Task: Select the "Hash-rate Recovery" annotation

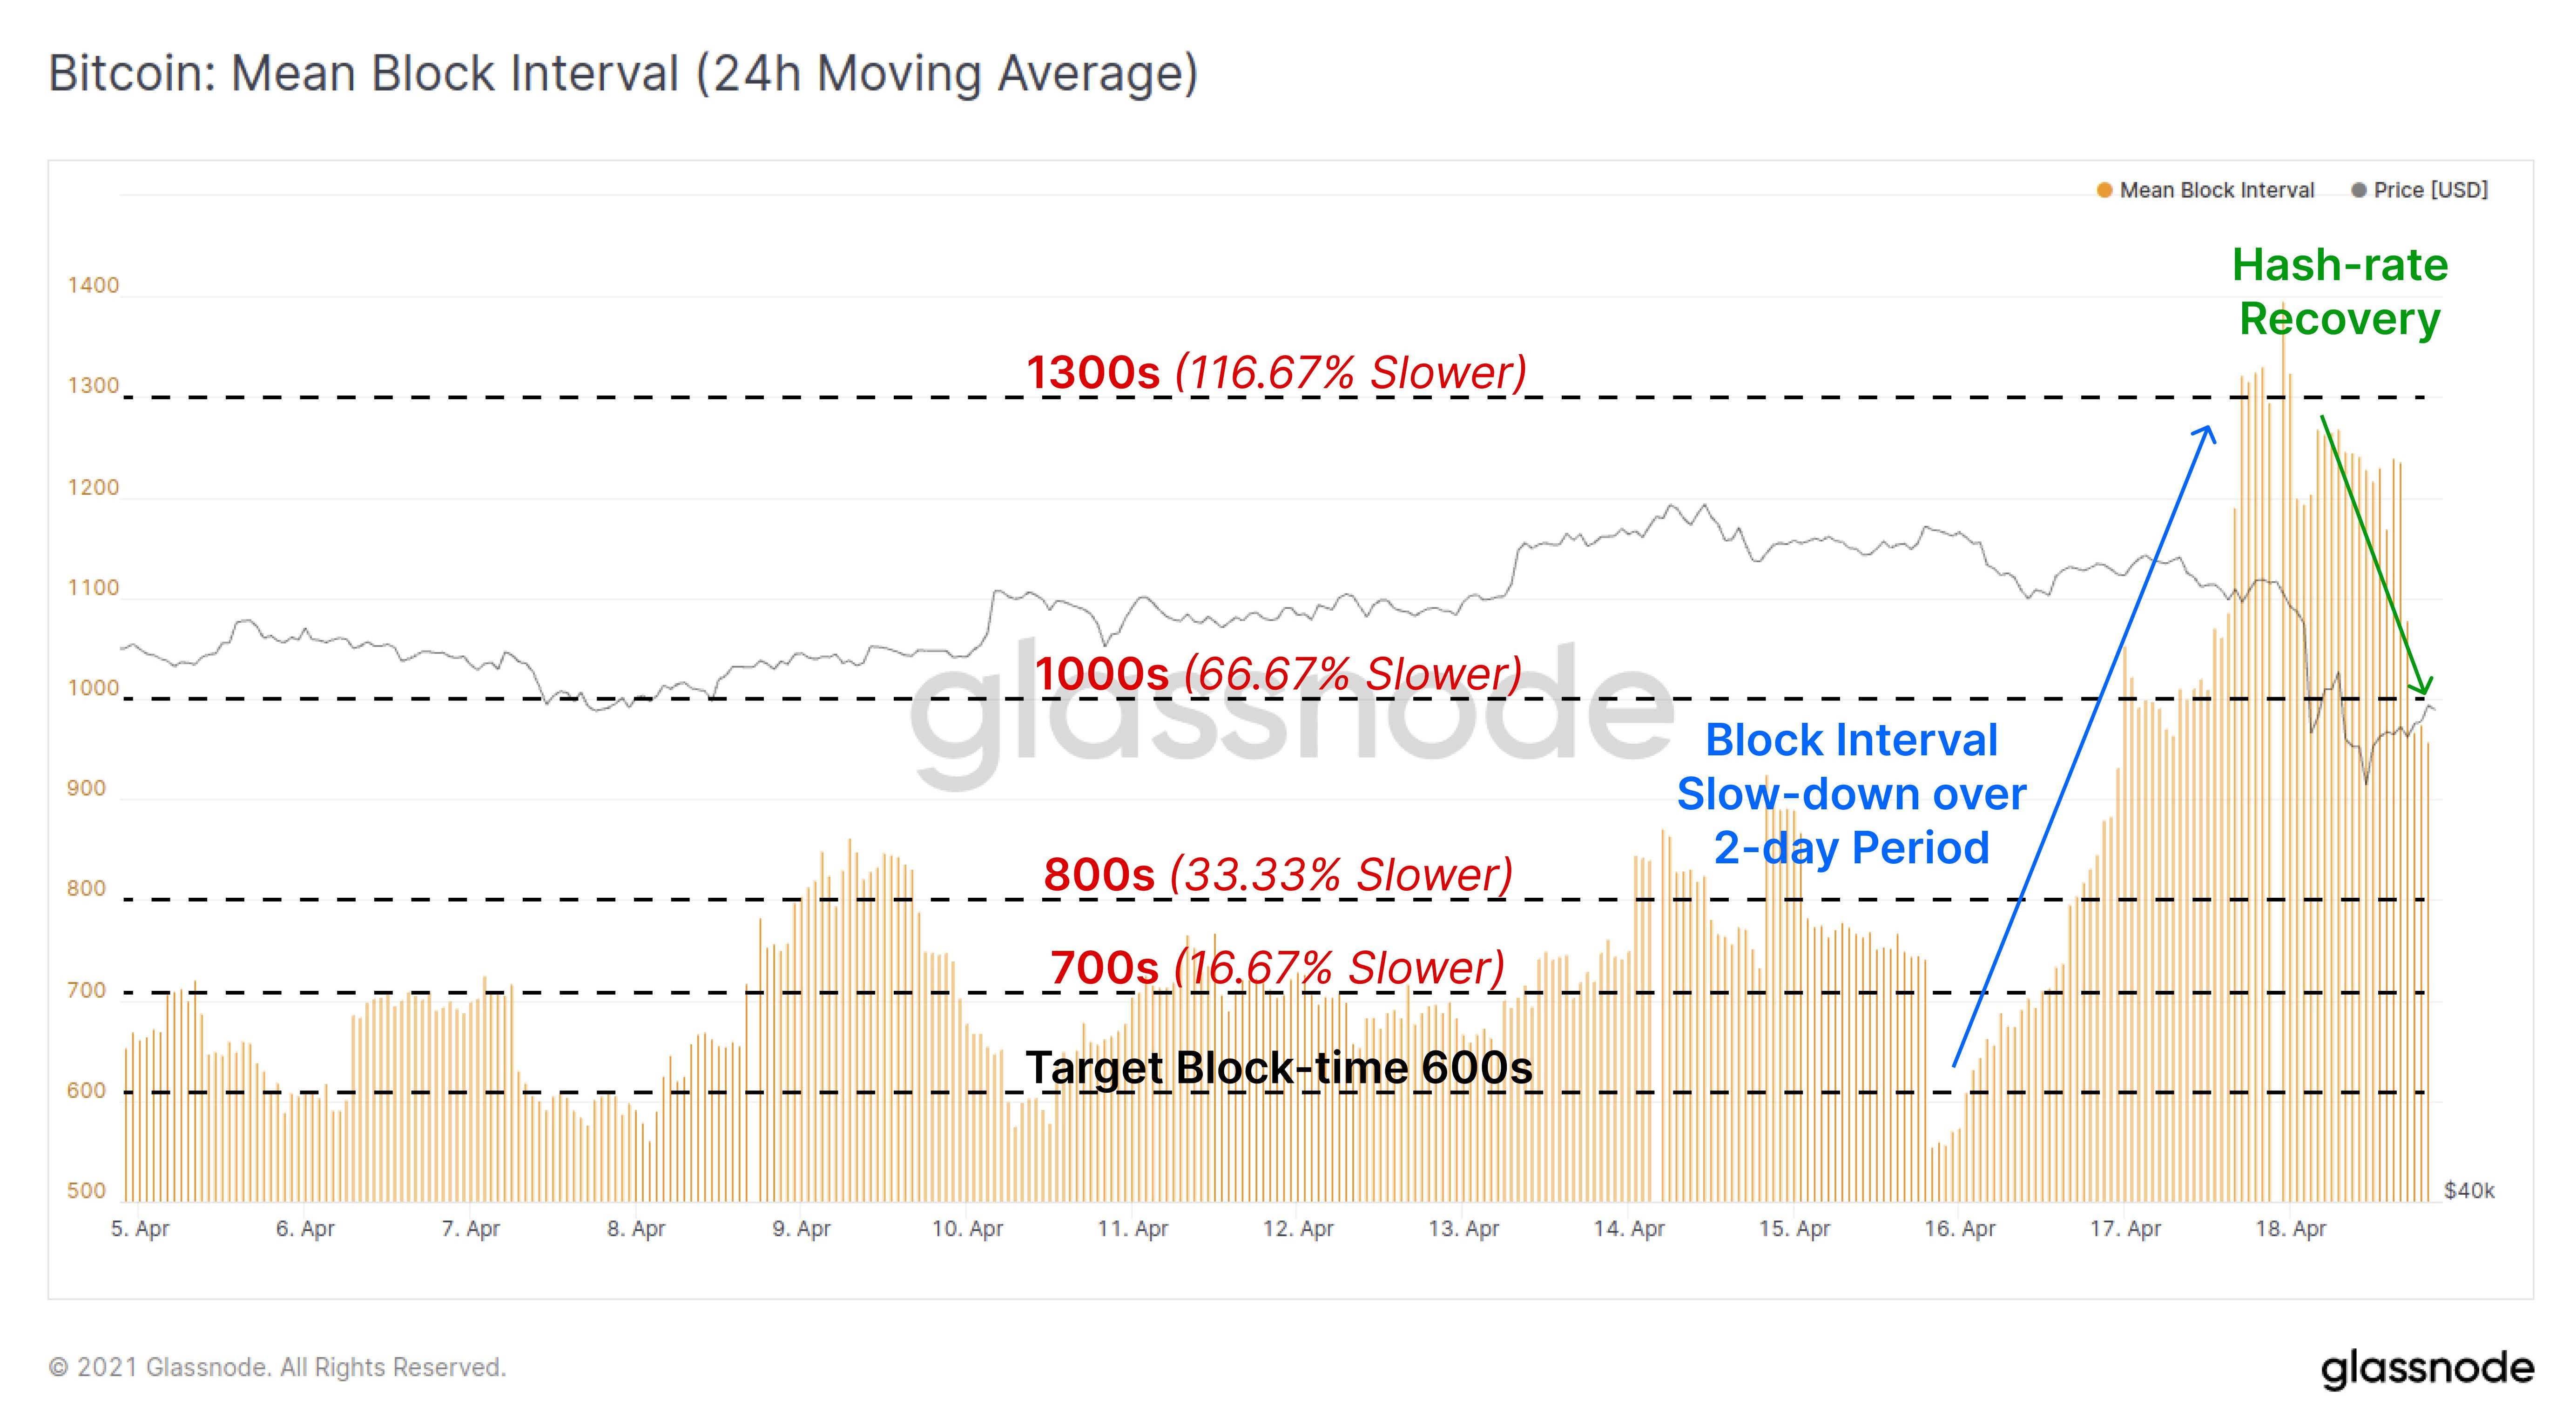Action: coord(2340,292)
